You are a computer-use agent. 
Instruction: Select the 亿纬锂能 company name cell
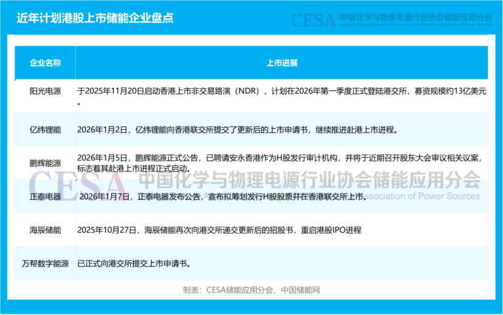(x=45, y=130)
